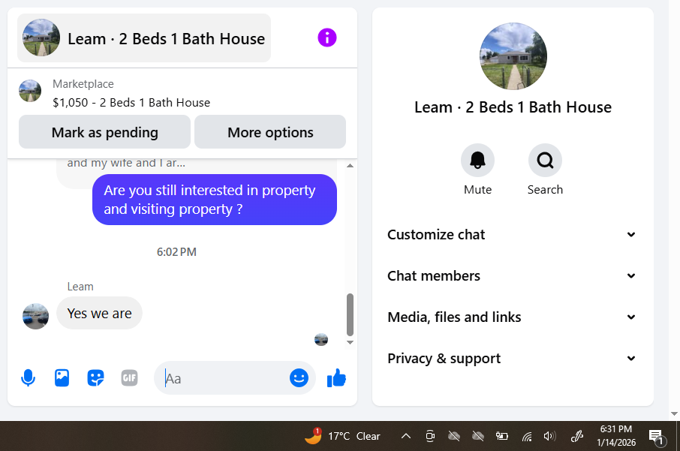This screenshot has height=451, width=680.
Task: Attach a photo using image icon
Action: [x=62, y=377]
